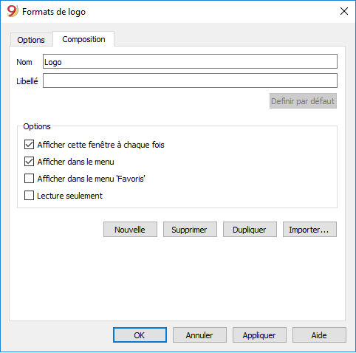
Task: Apply changes with Appliquer
Action: pyautogui.click(x=259, y=335)
